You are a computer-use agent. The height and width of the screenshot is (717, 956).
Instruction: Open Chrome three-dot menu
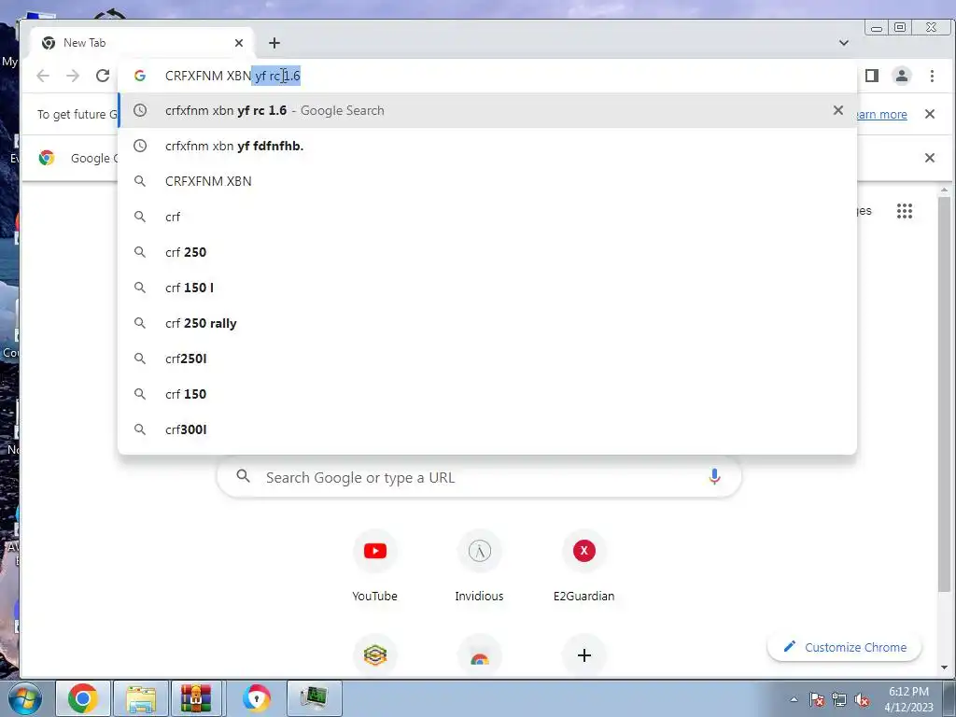(x=932, y=76)
